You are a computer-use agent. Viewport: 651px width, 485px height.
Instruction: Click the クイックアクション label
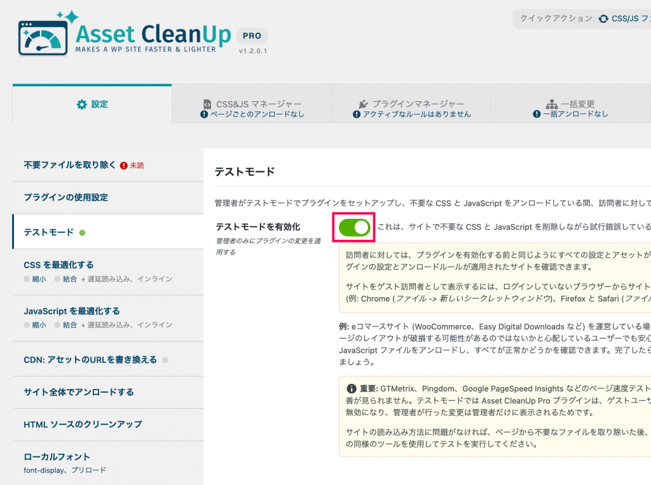click(x=557, y=18)
